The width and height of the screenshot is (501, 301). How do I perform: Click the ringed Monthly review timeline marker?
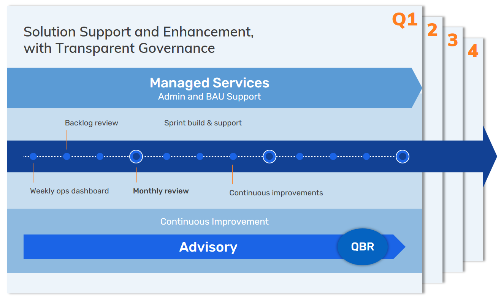(136, 156)
